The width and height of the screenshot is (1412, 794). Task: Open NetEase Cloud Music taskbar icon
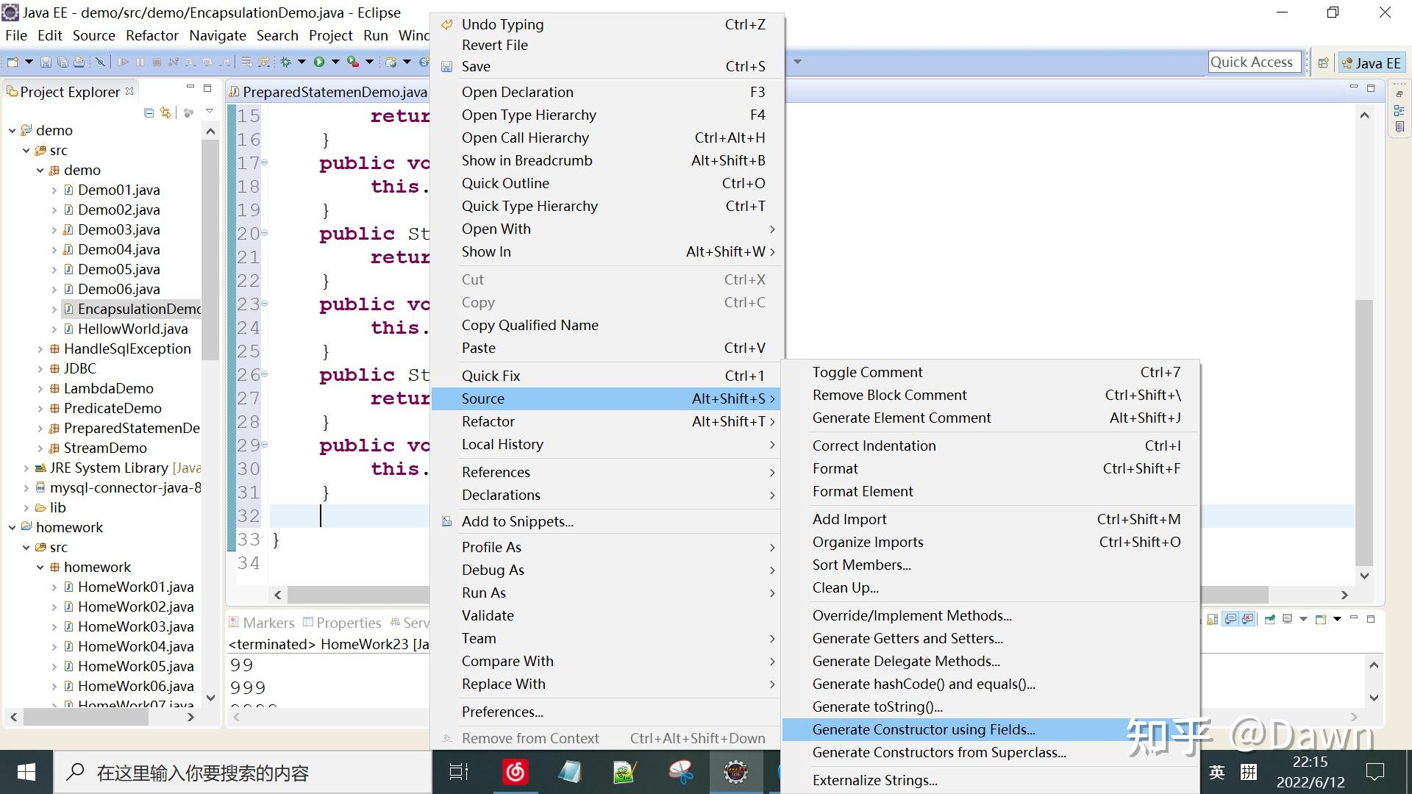tap(515, 772)
